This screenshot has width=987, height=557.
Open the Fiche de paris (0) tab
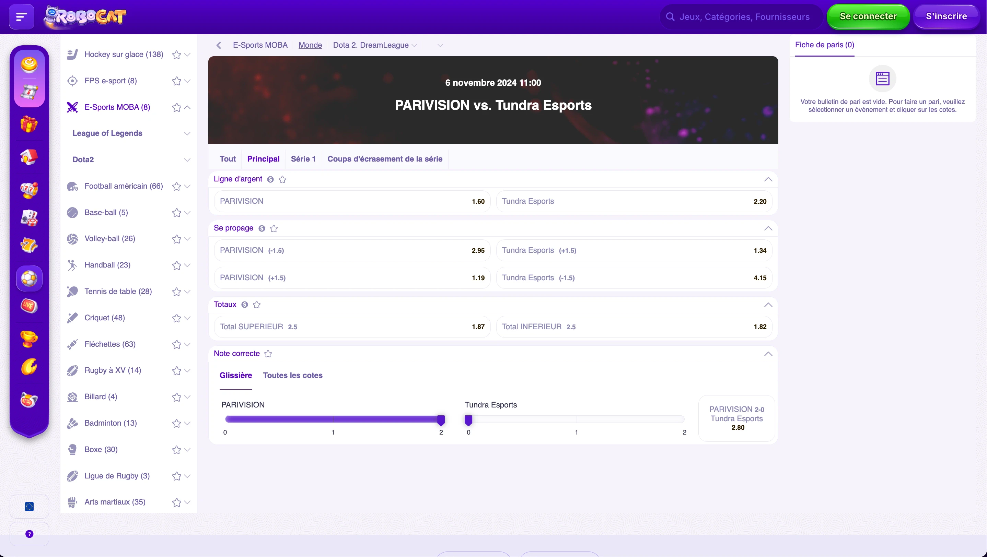825,45
